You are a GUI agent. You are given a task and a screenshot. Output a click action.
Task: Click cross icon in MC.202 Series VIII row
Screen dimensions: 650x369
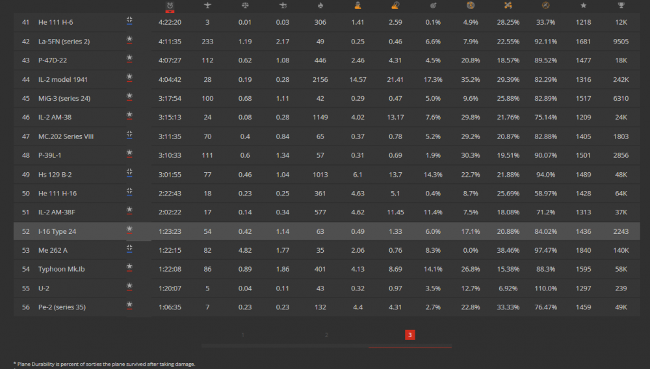[x=129, y=134]
